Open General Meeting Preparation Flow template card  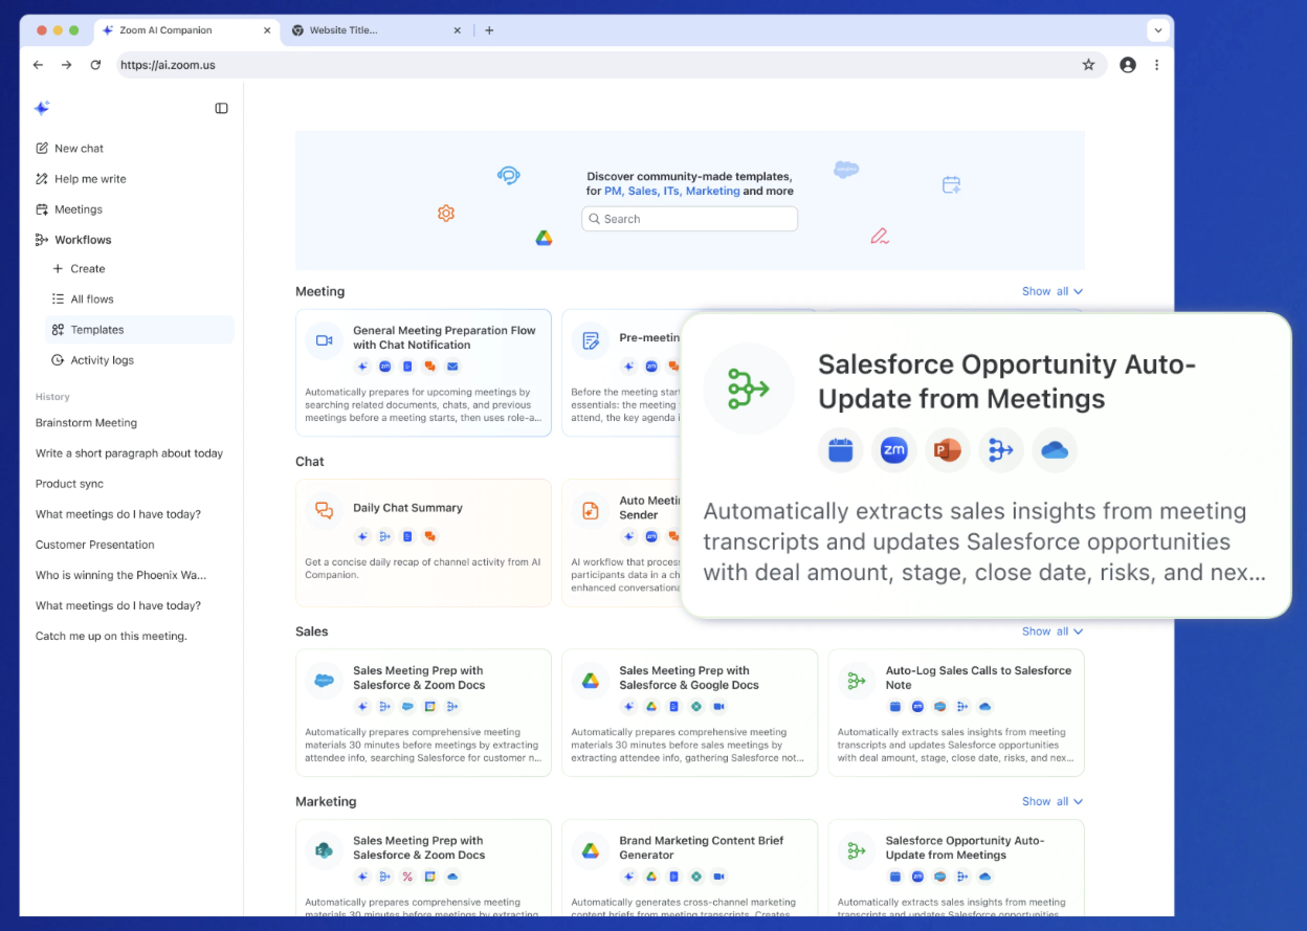pos(423,373)
